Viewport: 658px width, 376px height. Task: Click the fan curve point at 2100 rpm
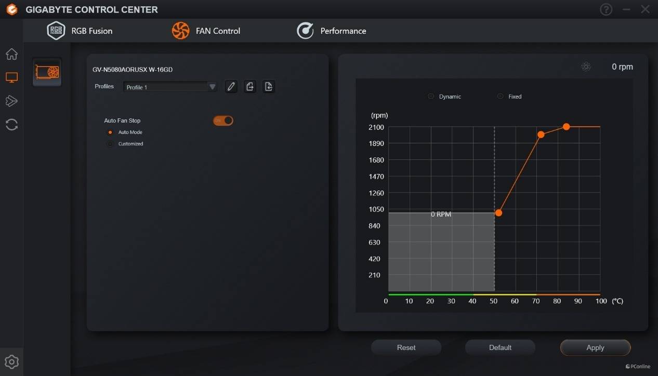[x=566, y=127]
